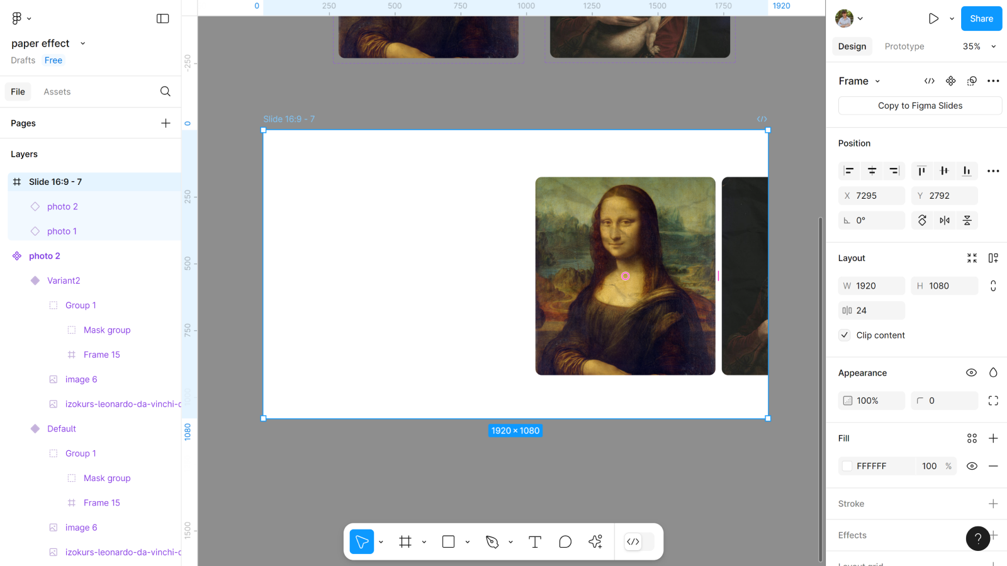Select the Frame tool in toolbar
The height and width of the screenshot is (566, 1007).
click(x=405, y=541)
